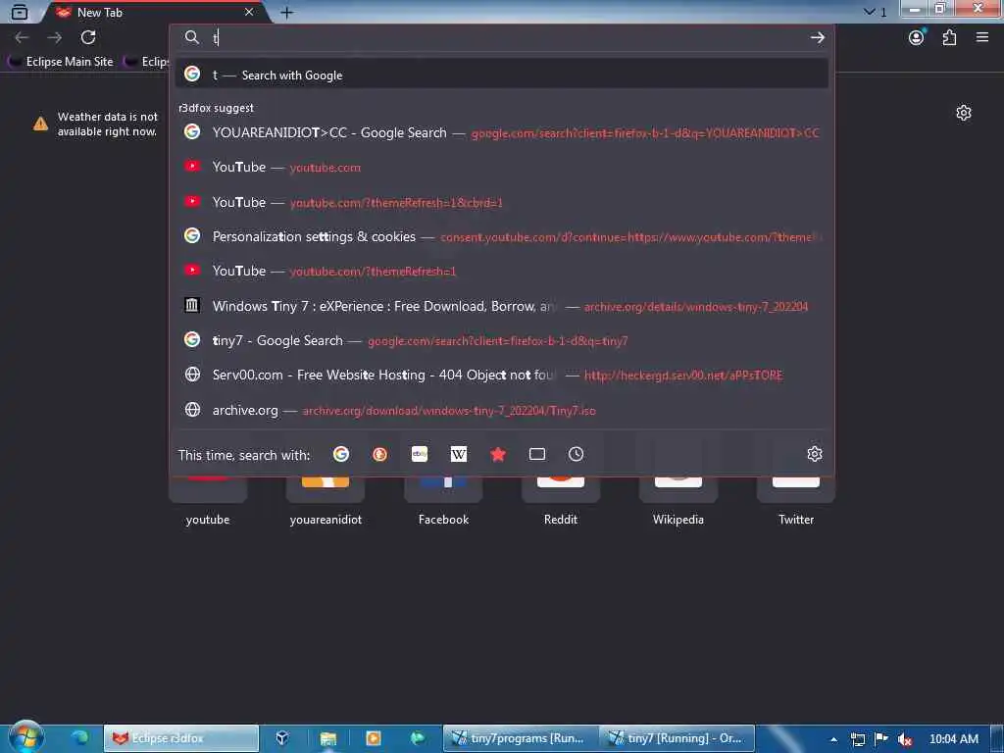Open YouTube ?themeRefresh=1 suggestion
This screenshot has height=753, width=1004.
pyautogui.click(x=501, y=271)
